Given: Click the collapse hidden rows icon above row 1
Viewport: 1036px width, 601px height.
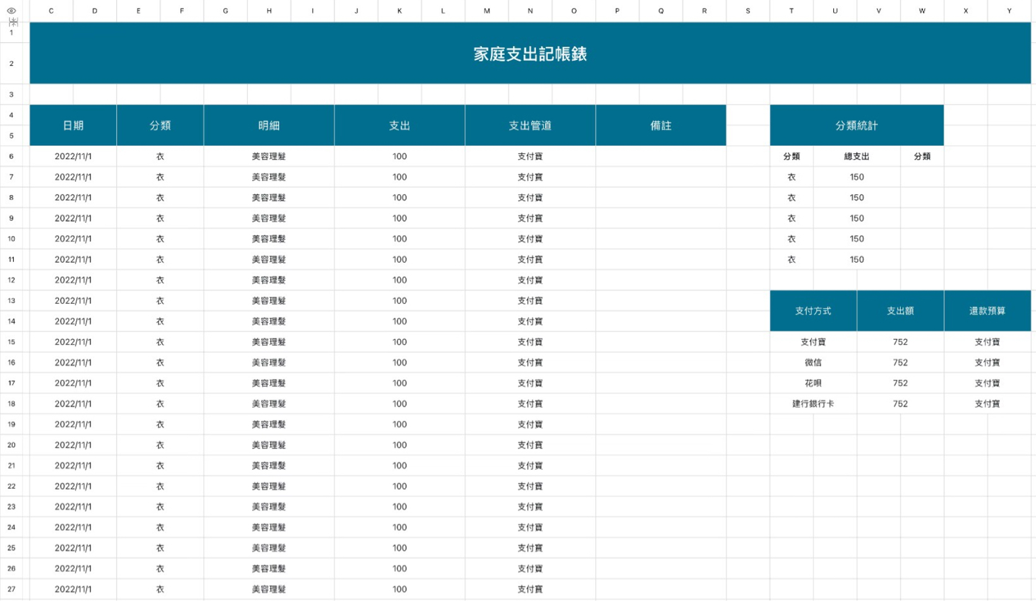Looking at the screenshot, I should [13, 21].
